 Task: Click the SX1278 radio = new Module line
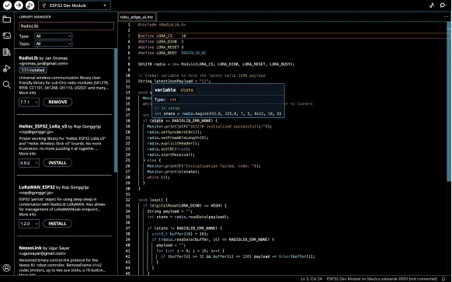pos(216,64)
